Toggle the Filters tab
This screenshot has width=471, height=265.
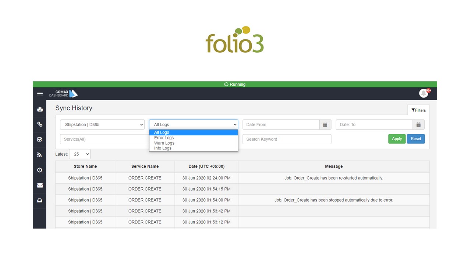pos(418,110)
